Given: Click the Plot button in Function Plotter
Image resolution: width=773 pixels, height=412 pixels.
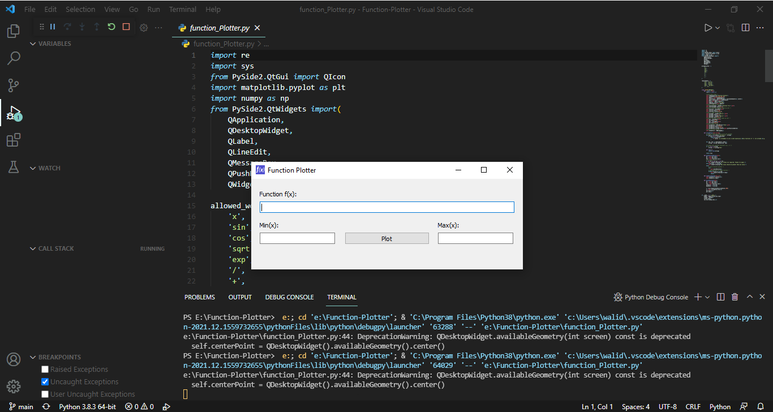Looking at the screenshot, I should [x=387, y=239].
